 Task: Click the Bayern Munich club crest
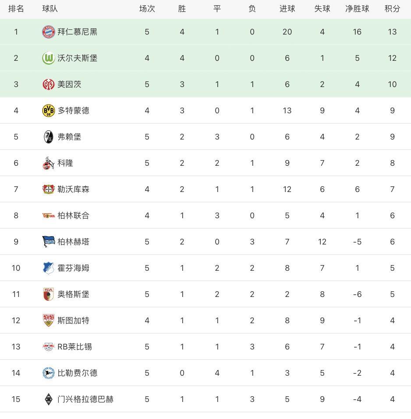[x=49, y=32]
